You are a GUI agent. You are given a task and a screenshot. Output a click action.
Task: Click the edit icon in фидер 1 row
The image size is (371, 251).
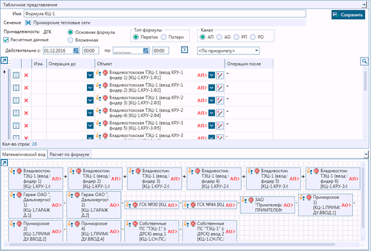pyautogui.click(x=220, y=75)
